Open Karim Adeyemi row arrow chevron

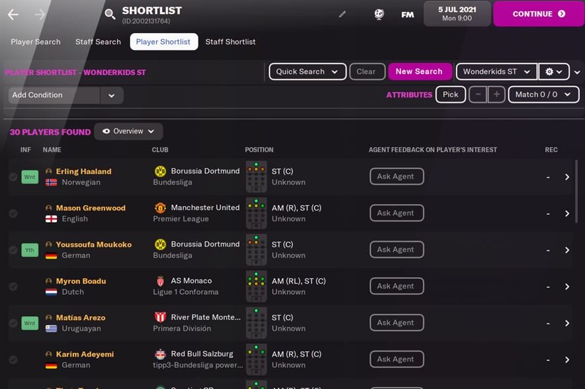pos(567,360)
